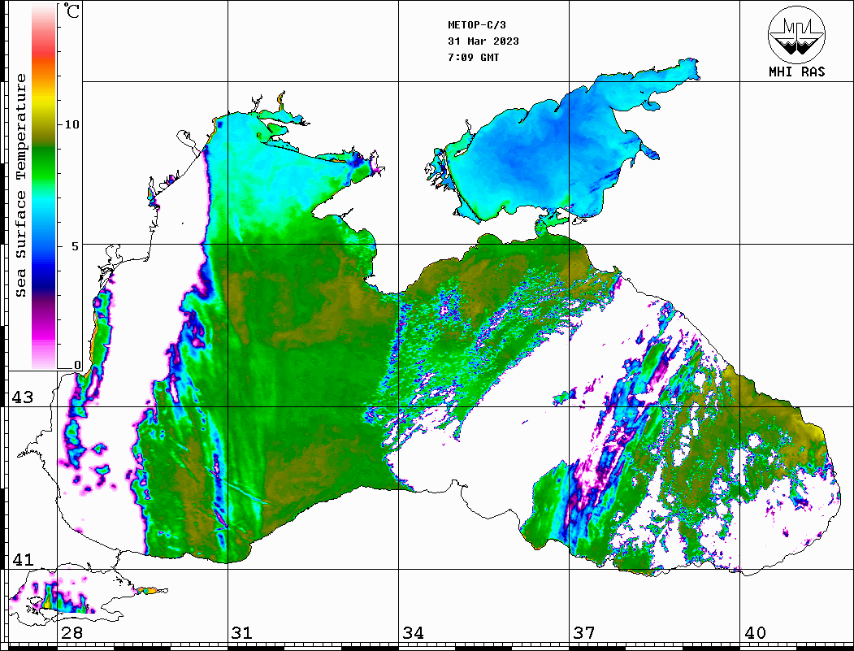
Task: Click longitude label '31'
Action: coord(242,633)
